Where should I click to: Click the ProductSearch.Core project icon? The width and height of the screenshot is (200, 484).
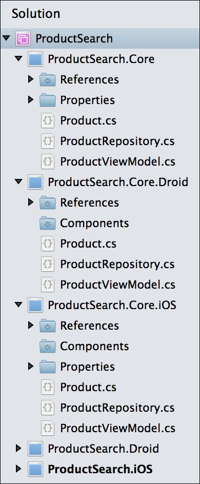35,59
